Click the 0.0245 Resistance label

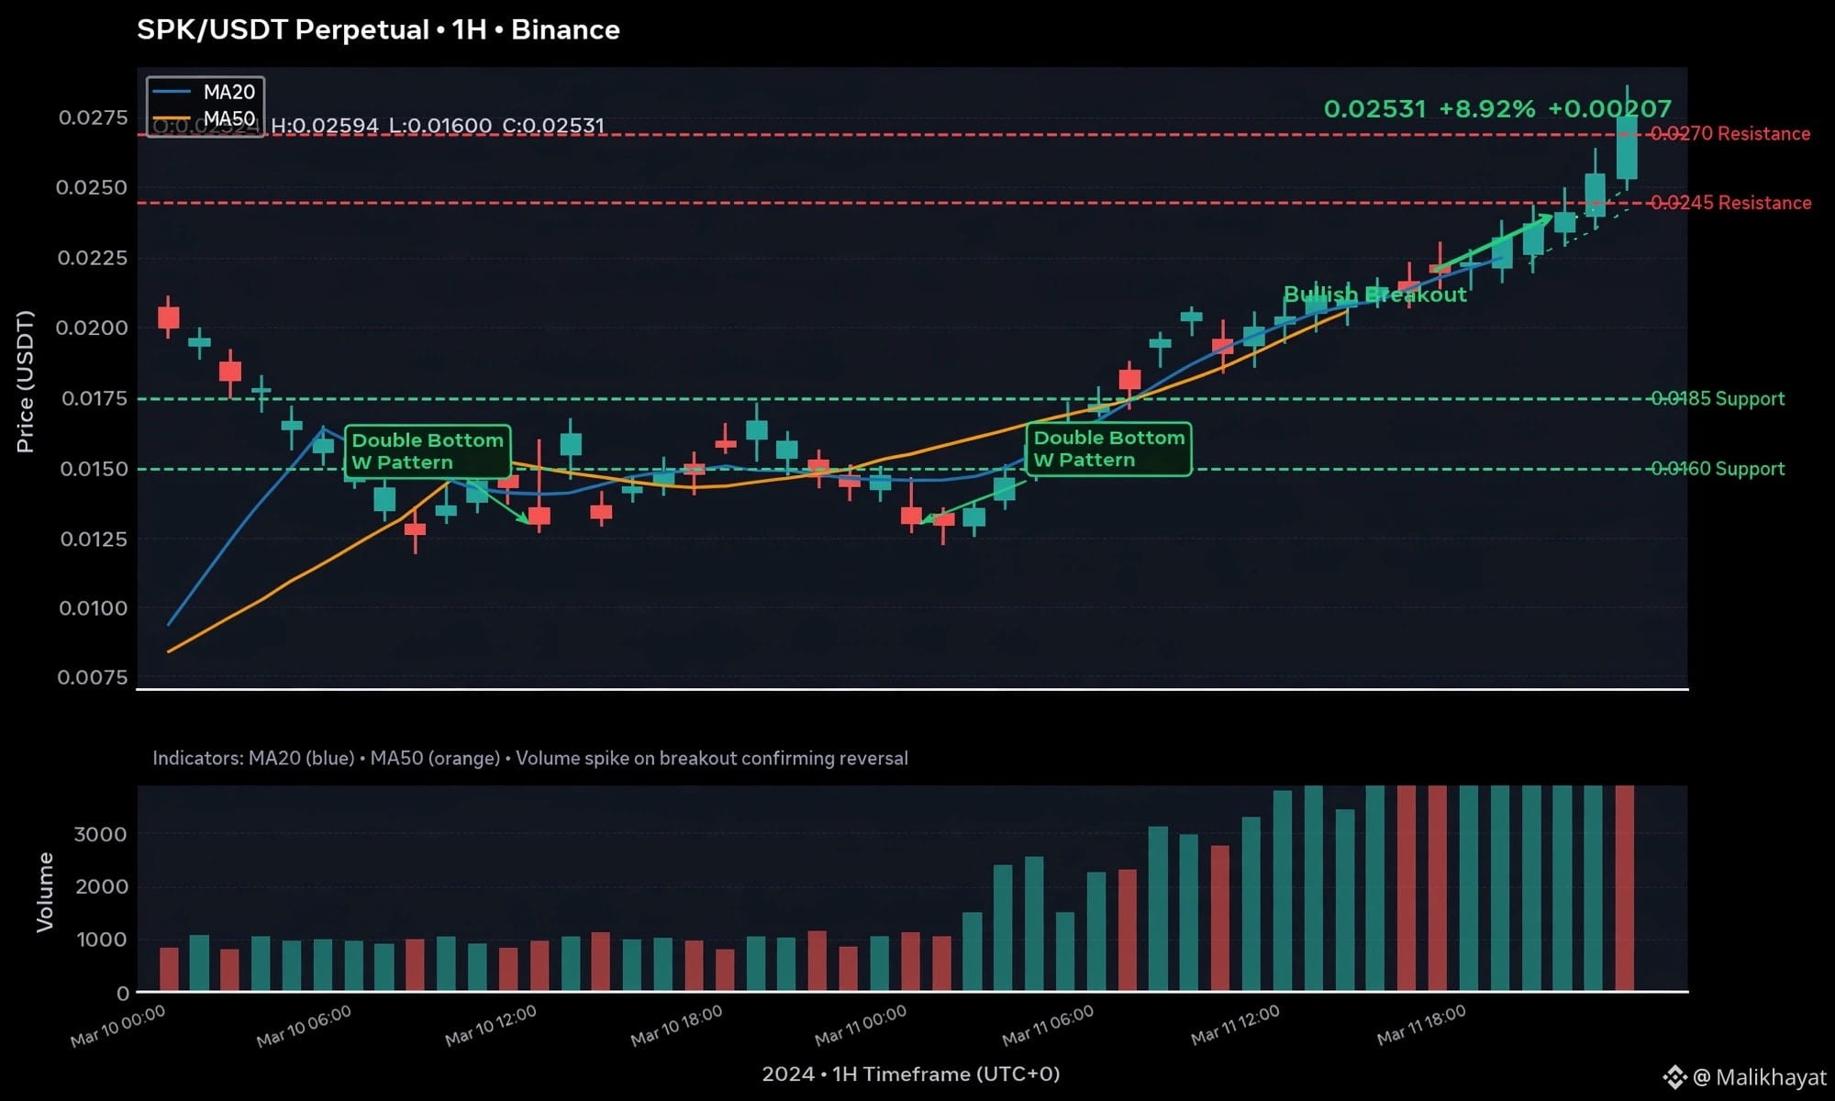point(1730,203)
